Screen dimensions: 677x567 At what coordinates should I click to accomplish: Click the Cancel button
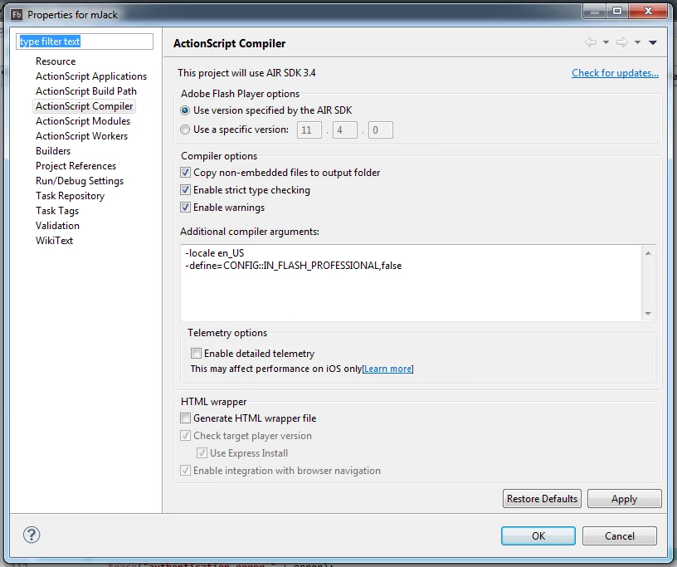(620, 536)
